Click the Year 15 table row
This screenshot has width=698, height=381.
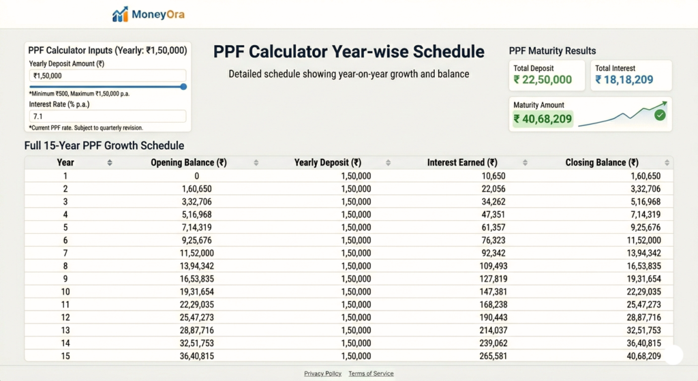[x=348, y=356]
